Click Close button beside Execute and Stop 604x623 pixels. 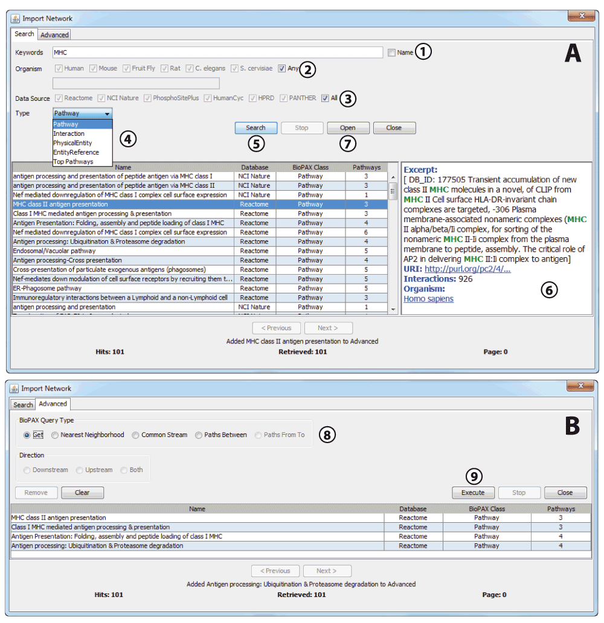click(x=565, y=493)
